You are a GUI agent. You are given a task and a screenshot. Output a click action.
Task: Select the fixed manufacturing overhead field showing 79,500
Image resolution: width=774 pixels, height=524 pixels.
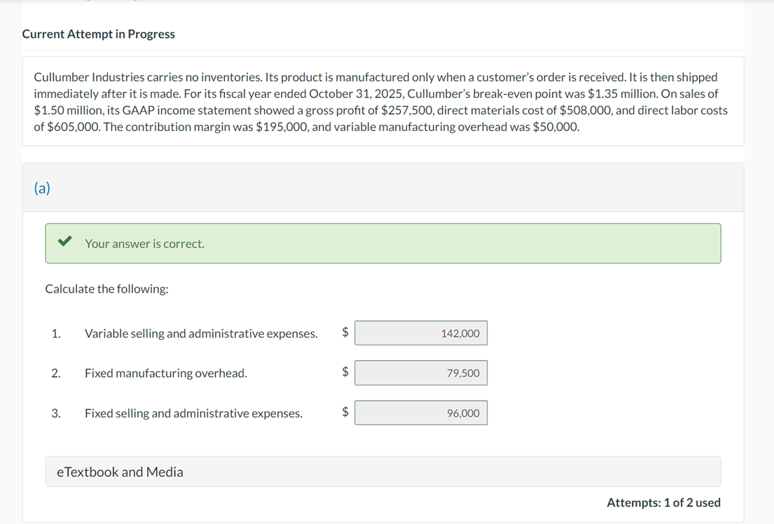click(421, 373)
